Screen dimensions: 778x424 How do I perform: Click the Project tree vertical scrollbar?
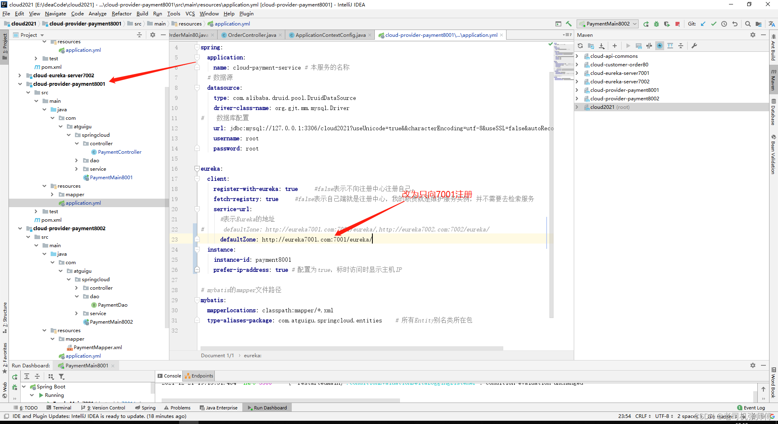167,206
